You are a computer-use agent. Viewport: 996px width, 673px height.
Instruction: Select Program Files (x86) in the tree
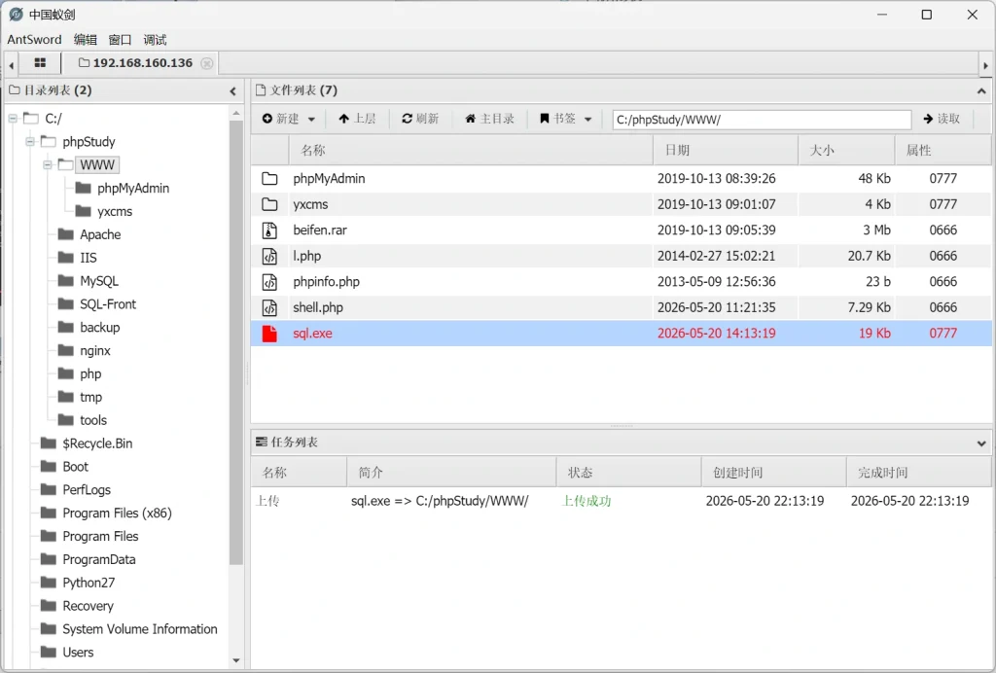pyautogui.click(x=117, y=513)
